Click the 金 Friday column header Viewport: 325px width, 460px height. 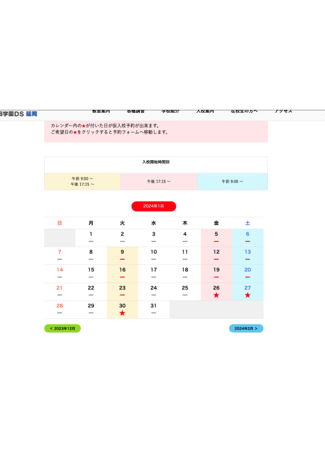216,223
